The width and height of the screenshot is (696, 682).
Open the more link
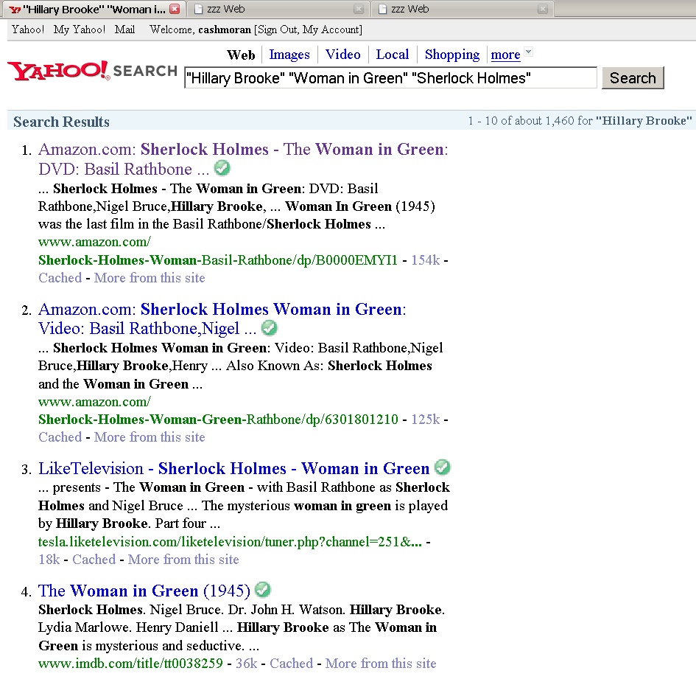coord(505,55)
